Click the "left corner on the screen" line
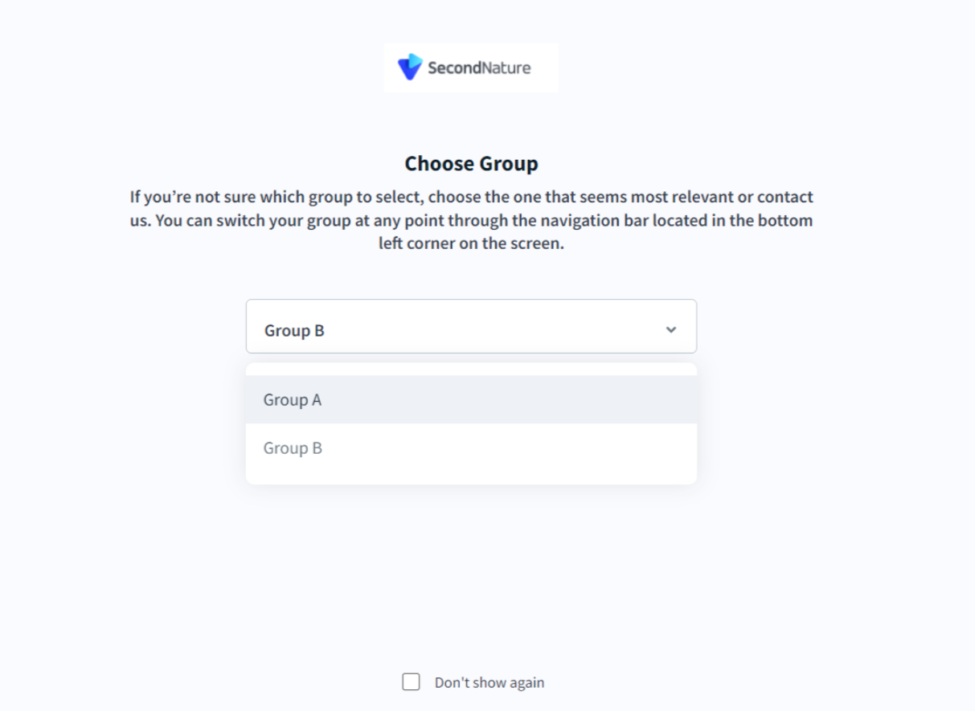Image resolution: width=975 pixels, height=711 pixels. [471, 243]
